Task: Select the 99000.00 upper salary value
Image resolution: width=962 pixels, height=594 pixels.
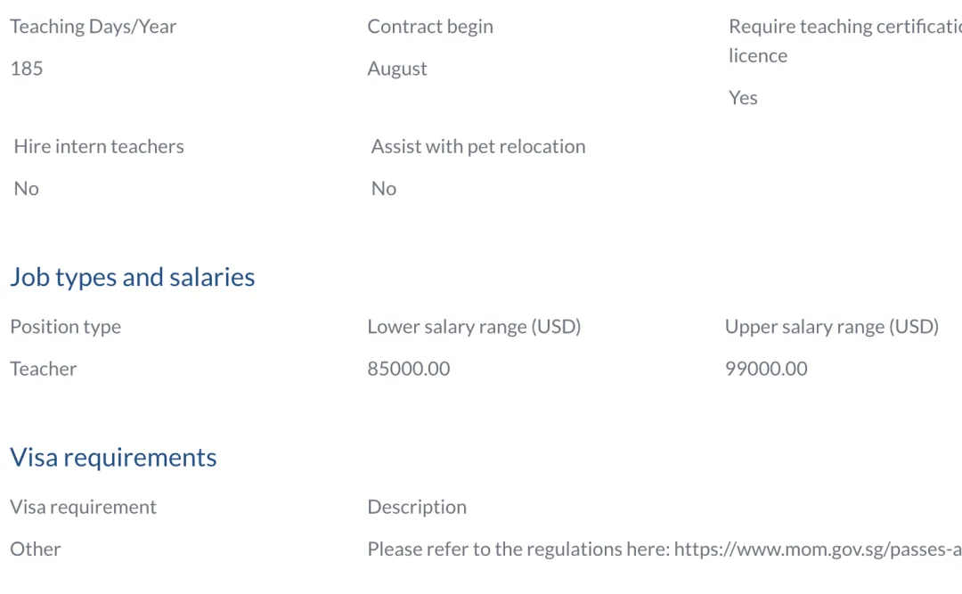Action: tap(766, 369)
